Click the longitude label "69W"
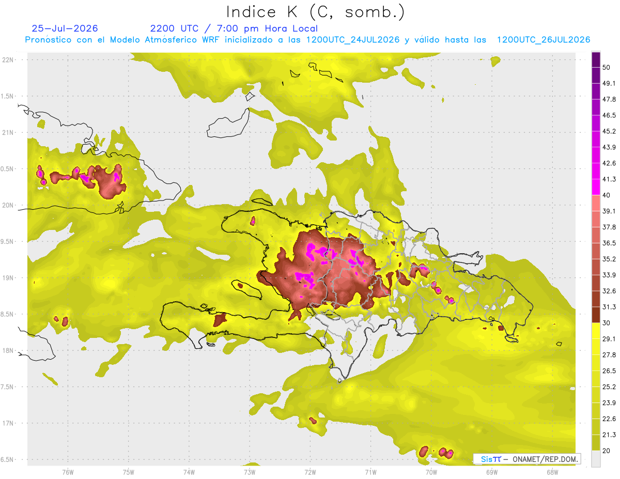The height and width of the screenshot is (479, 620). [x=491, y=472]
